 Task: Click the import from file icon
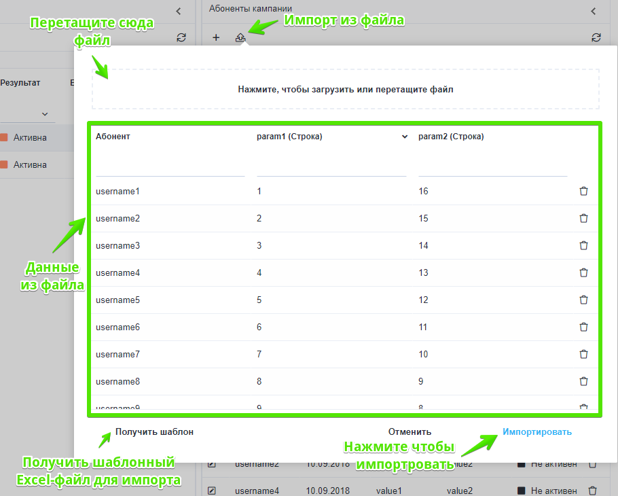tap(240, 38)
